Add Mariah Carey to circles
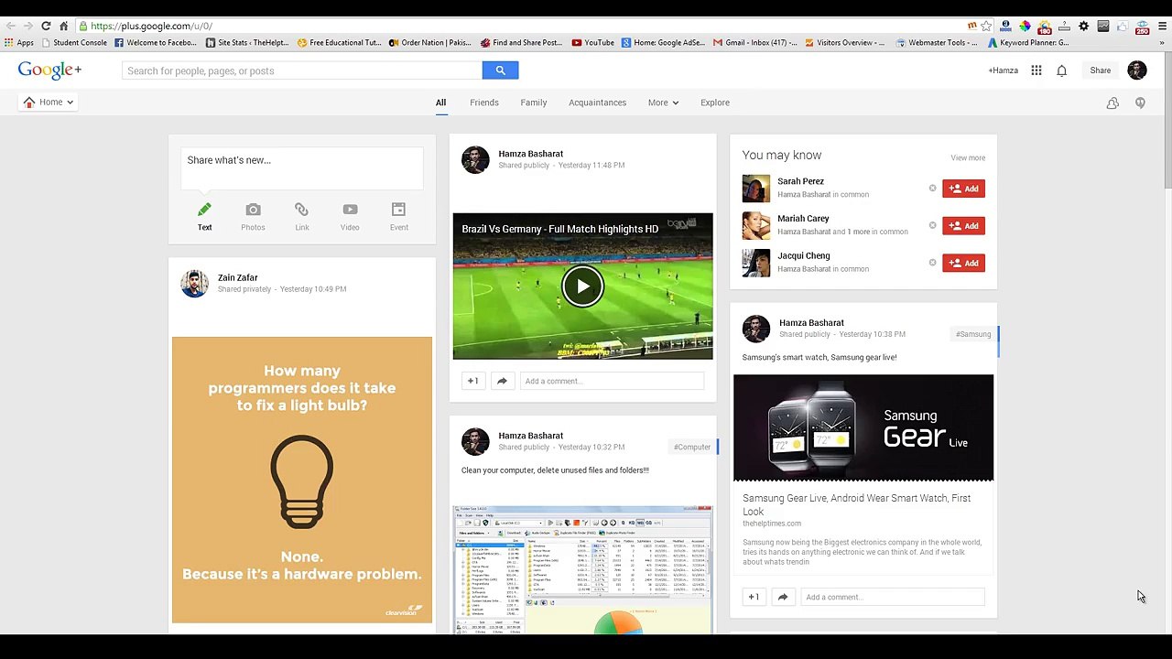 coord(963,225)
